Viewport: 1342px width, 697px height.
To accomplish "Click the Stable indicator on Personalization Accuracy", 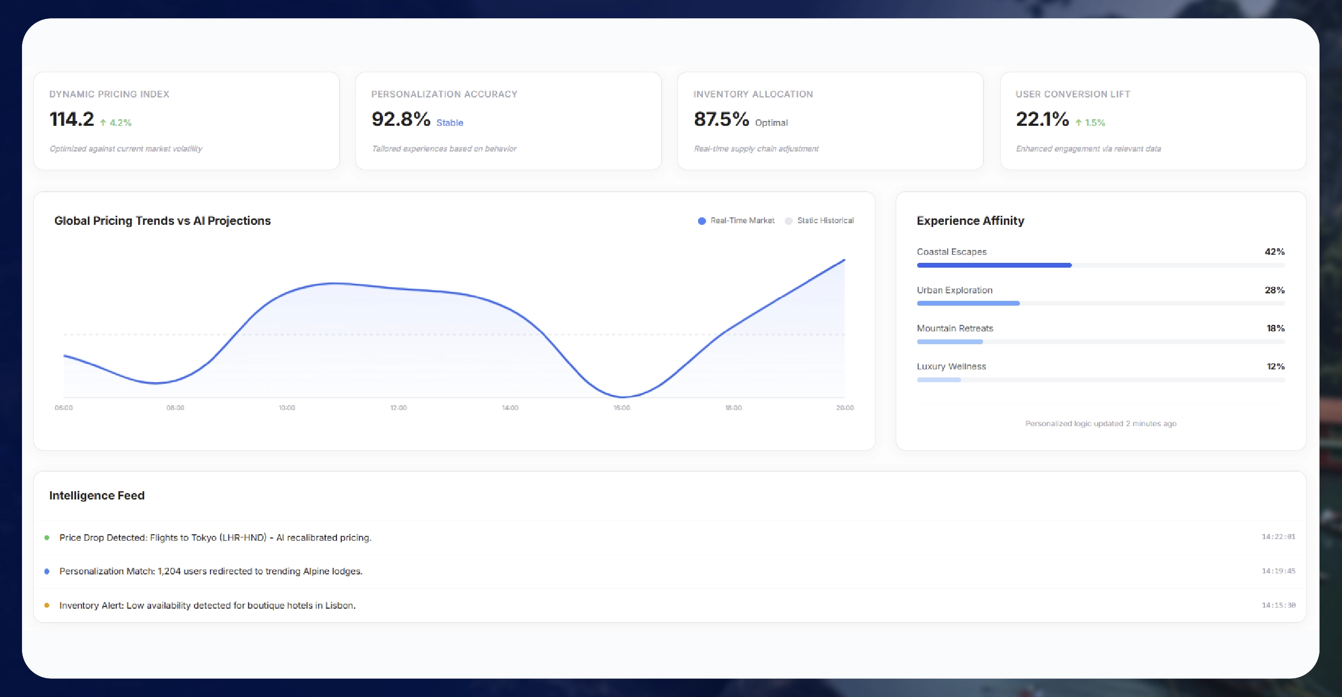I will pyautogui.click(x=449, y=123).
